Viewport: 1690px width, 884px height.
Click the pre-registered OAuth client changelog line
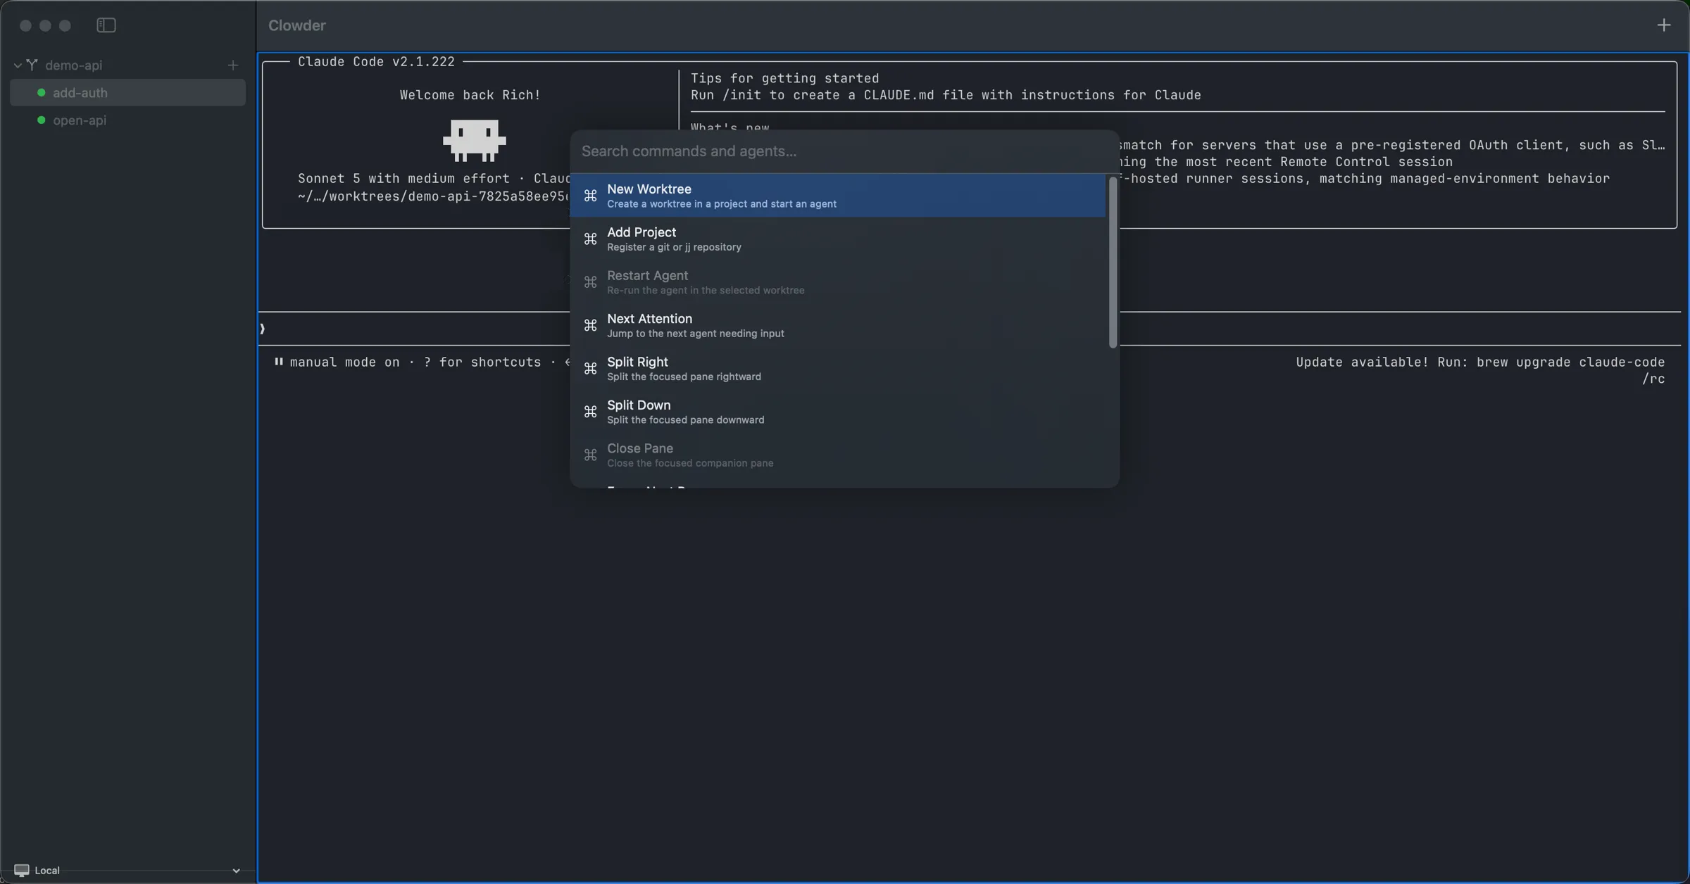pos(1392,145)
